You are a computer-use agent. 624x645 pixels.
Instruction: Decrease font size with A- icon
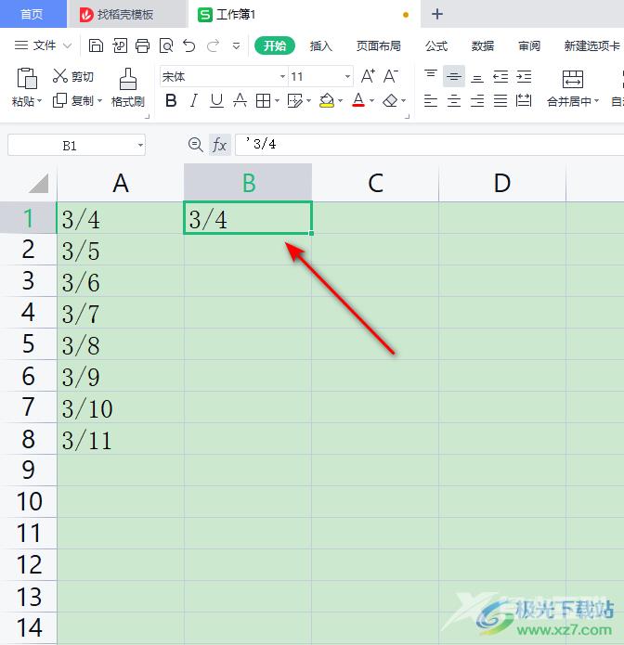pos(391,76)
